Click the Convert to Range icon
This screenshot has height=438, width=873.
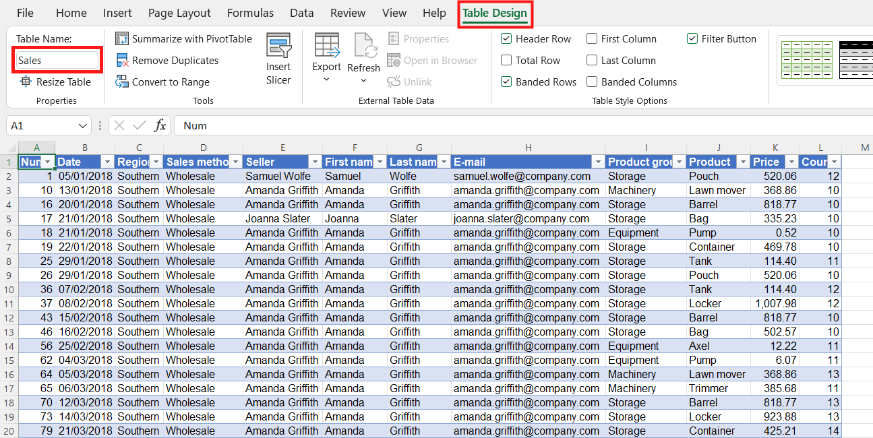(122, 82)
